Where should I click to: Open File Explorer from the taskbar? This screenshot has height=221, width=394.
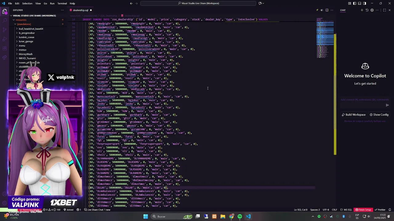tap(223, 217)
